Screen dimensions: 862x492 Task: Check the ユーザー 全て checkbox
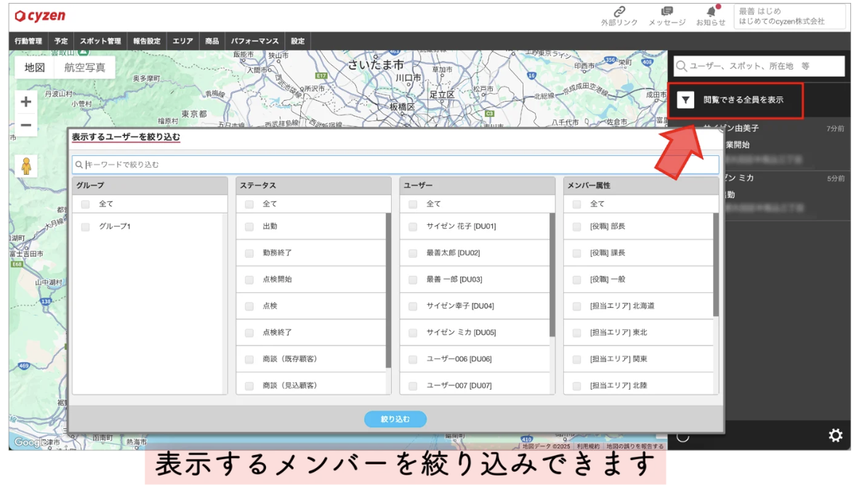[x=413, y=204]
